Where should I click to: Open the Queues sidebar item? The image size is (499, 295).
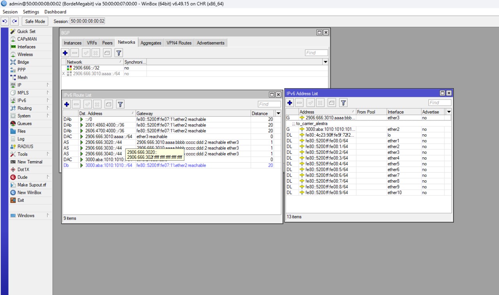(x=24, y=124)
